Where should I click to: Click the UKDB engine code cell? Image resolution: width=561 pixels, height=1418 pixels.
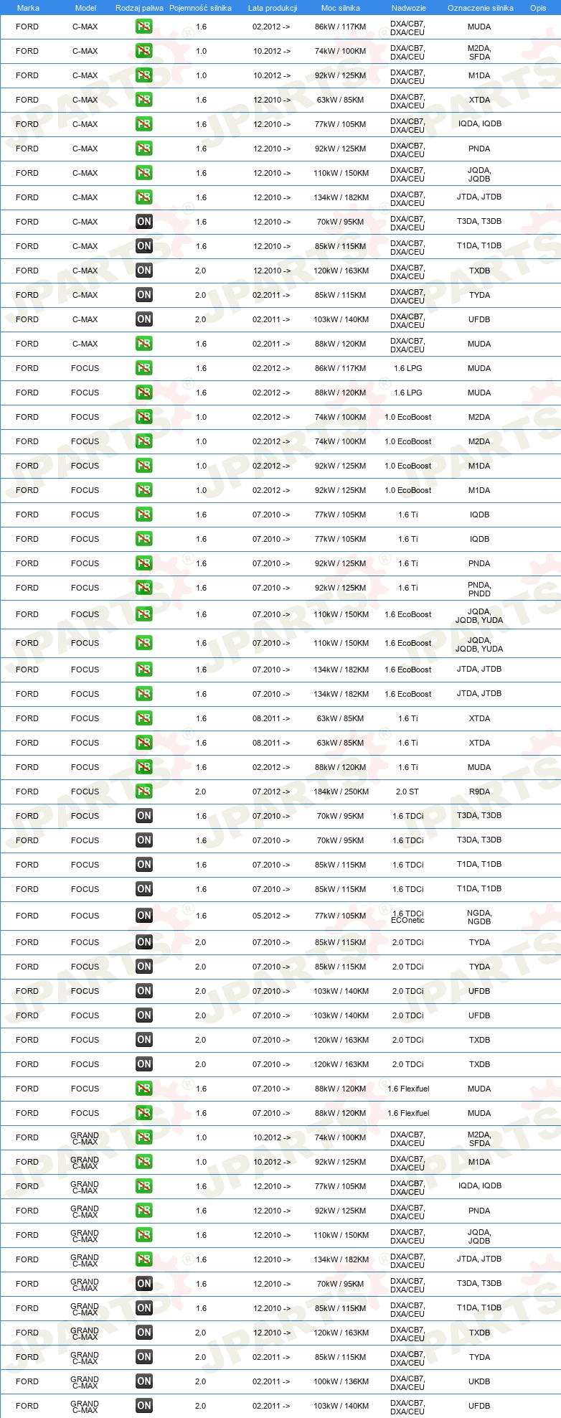[479, 1381]
